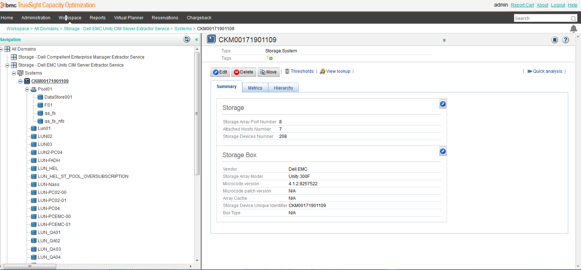The image size is (581, 270).
Task: Click the Edit button
Action: tap(220, 72)
